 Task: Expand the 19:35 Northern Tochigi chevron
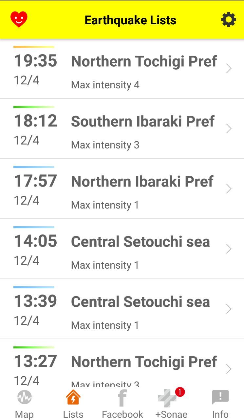(229, 69)
